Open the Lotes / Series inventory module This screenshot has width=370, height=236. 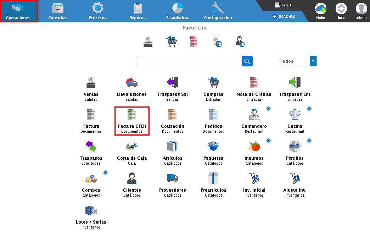click(x=91, y=211)
